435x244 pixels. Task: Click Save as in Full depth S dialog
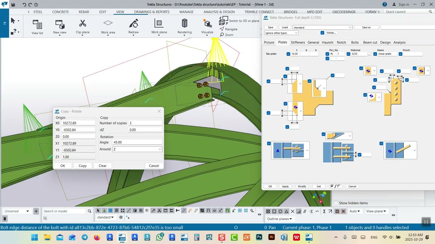tap(366, 27)
